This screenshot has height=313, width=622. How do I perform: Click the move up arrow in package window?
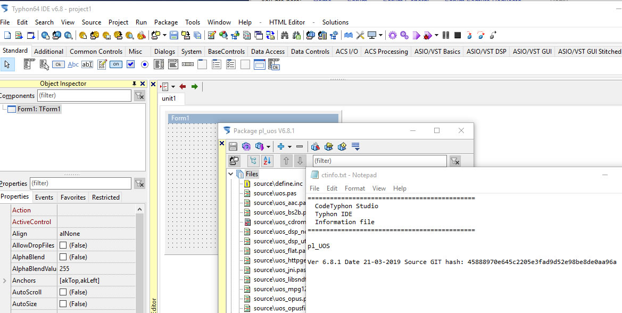click(x=286, y=161)
